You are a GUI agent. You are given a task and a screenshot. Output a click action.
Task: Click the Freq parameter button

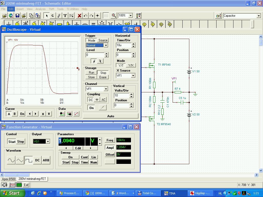point(110,140)
